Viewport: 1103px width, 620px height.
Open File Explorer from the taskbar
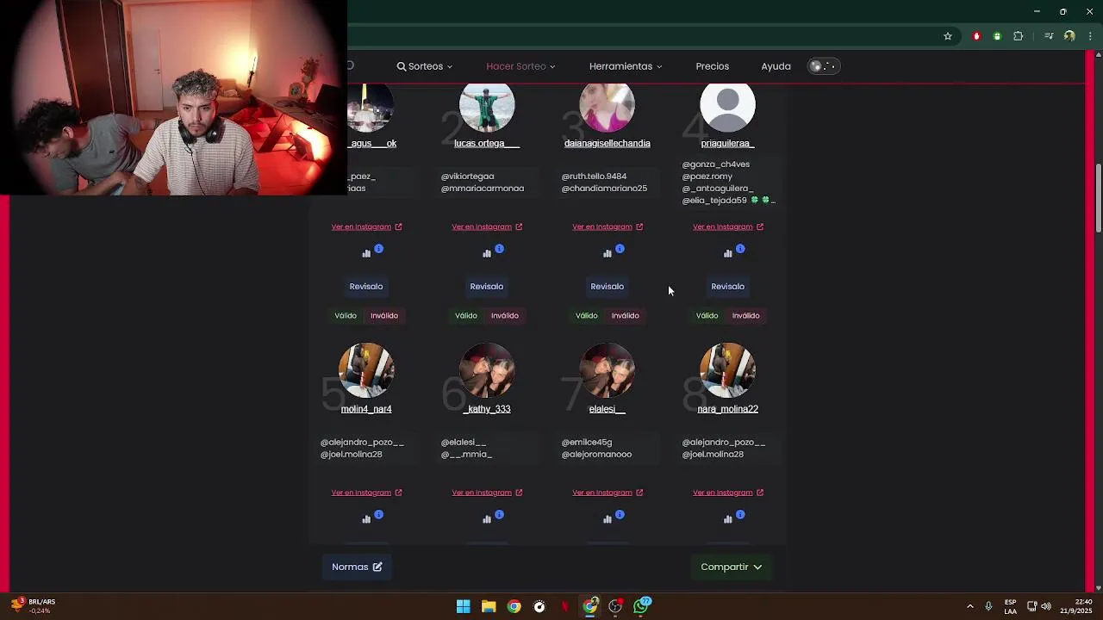pos(489,606)
